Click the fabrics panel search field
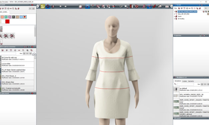 pos(8,53)
